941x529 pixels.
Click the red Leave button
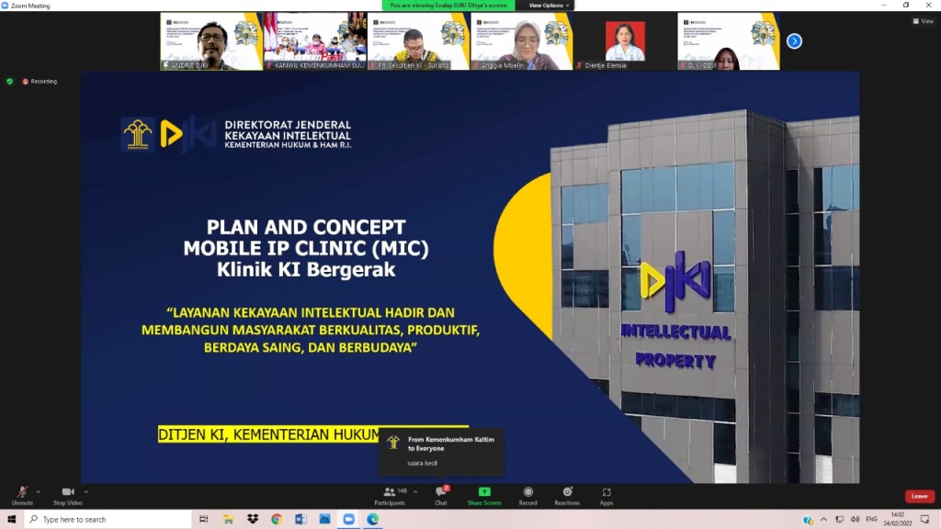click(x=919, y=496)
